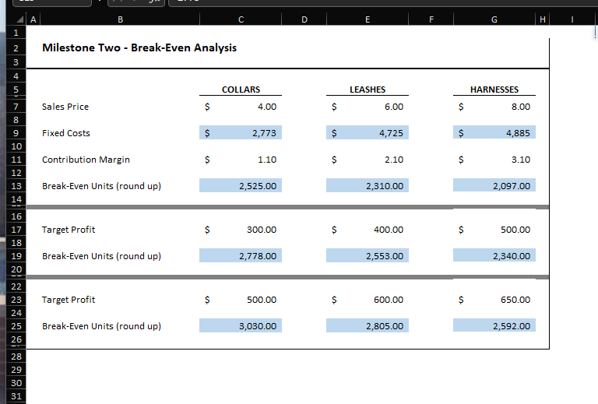Screen dimensions: 598x404
Task: Select the 3,030.00 cell
Action: [241, 326]
